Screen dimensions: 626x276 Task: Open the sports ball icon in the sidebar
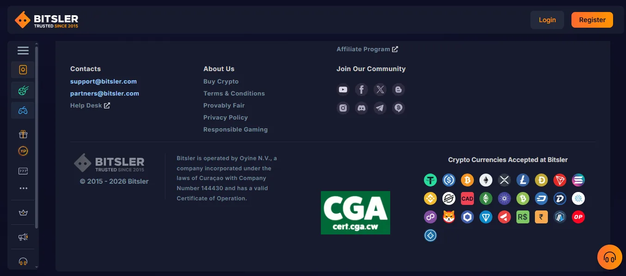(x=23, y=90)
